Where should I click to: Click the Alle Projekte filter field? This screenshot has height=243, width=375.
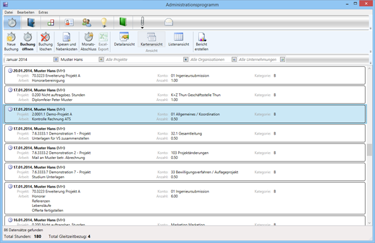point(144,59)
